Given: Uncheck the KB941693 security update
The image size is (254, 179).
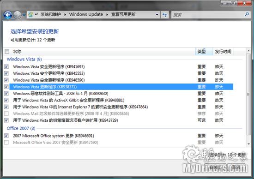Looking at the screenshot, I should (x=6, y=66).
